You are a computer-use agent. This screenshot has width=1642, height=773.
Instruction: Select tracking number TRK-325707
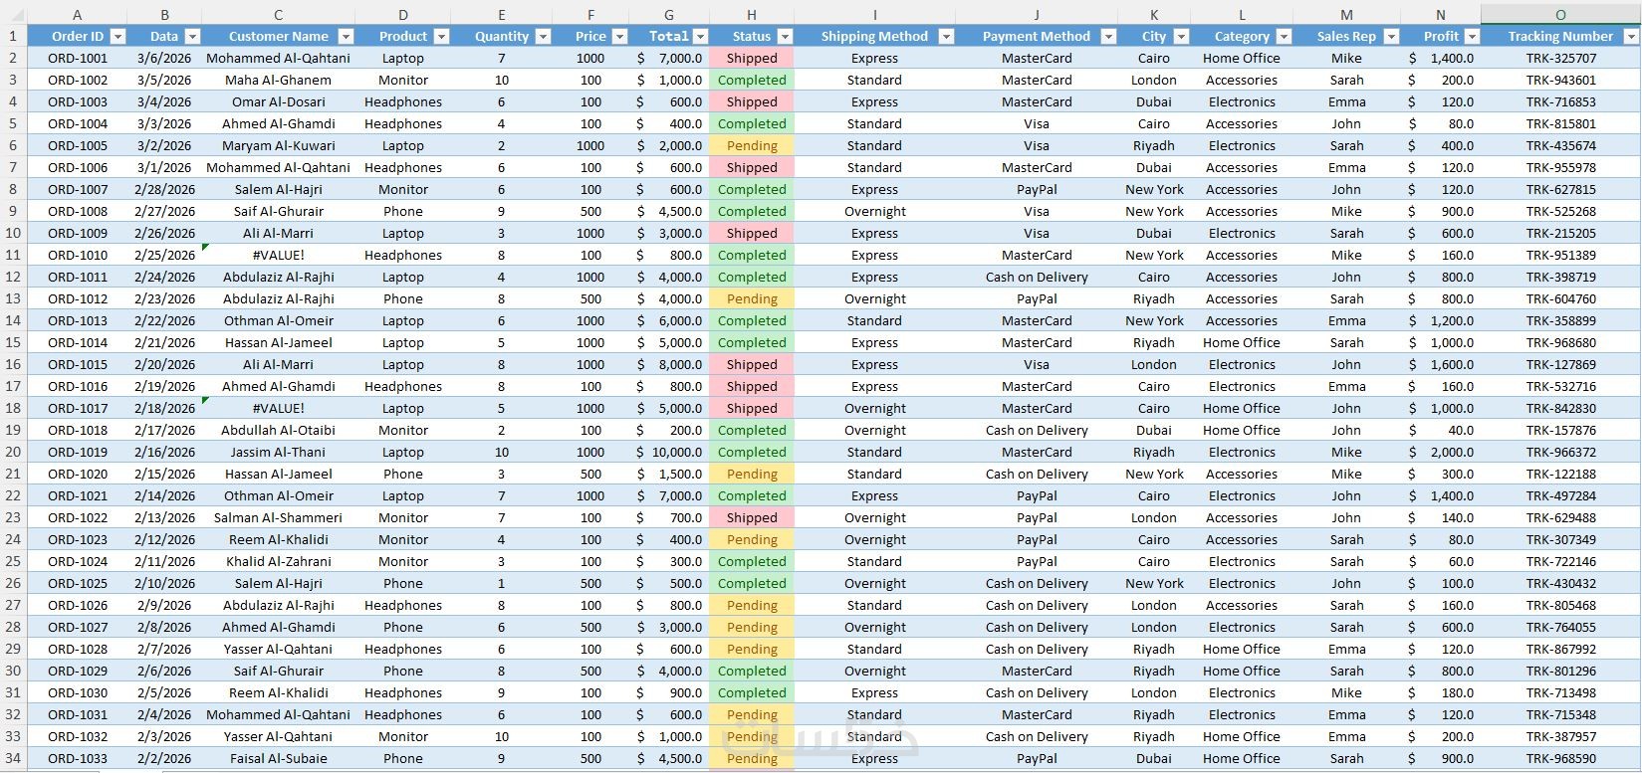click(x=1560, y=58)
